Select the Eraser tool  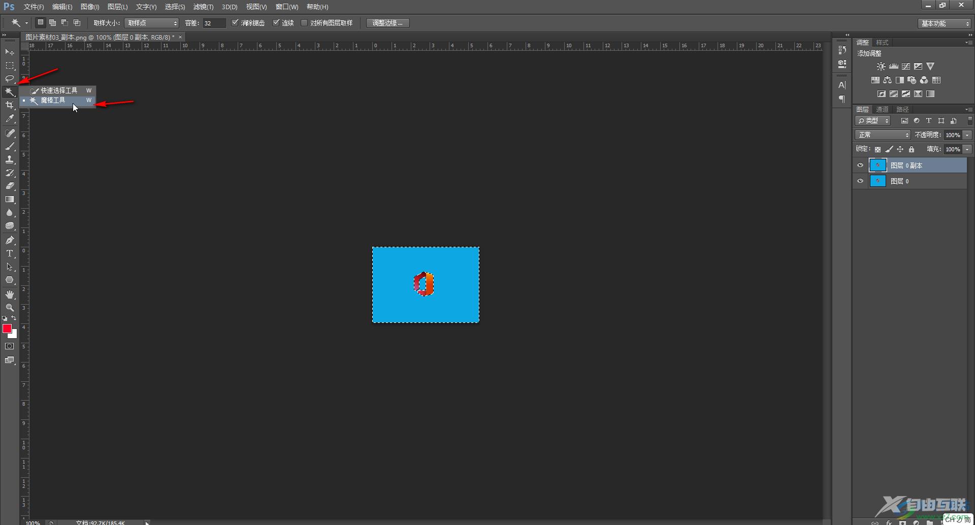10,186
